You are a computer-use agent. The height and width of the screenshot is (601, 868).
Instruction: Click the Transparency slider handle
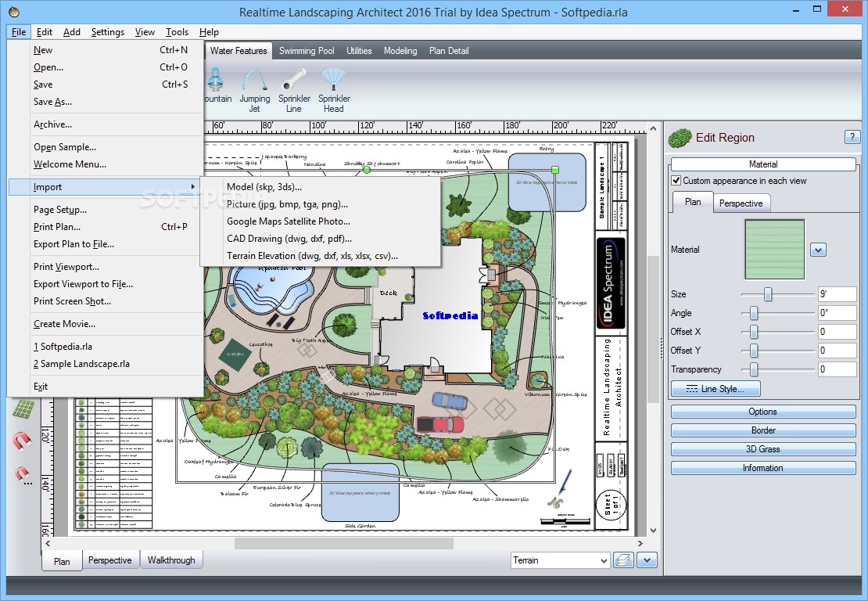pos(753,369)
